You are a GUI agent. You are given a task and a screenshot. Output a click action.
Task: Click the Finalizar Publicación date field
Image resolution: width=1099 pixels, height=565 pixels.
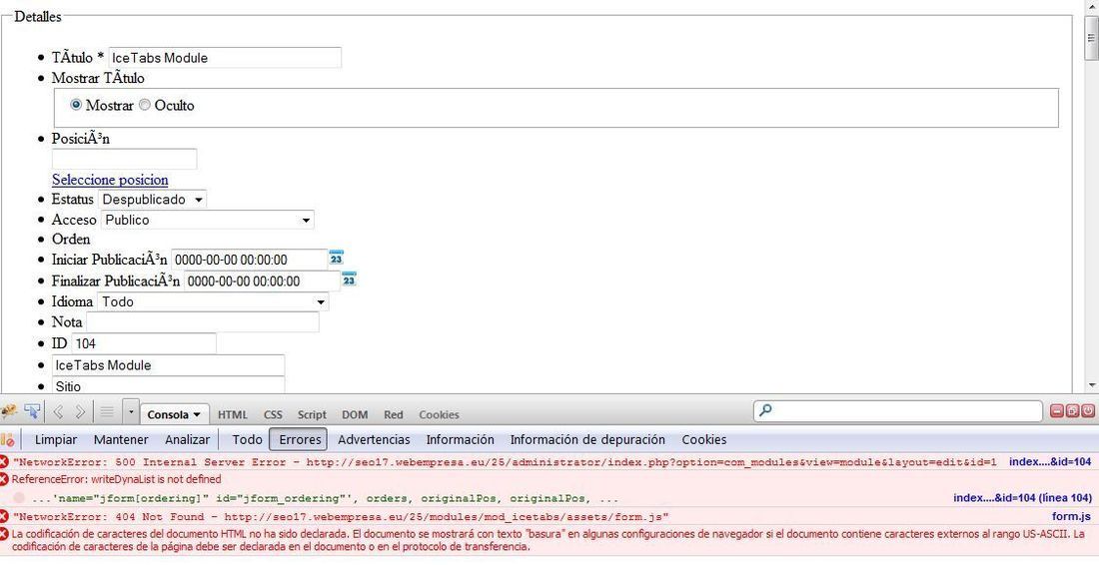(262, 282)
